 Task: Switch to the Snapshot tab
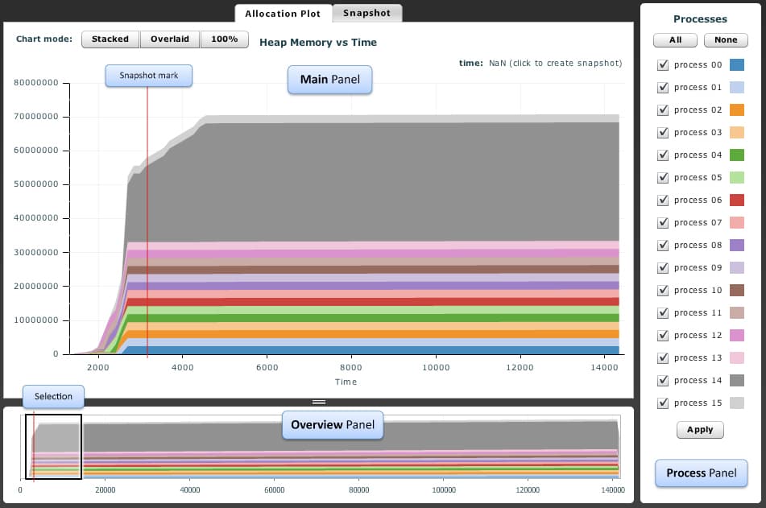366,13
